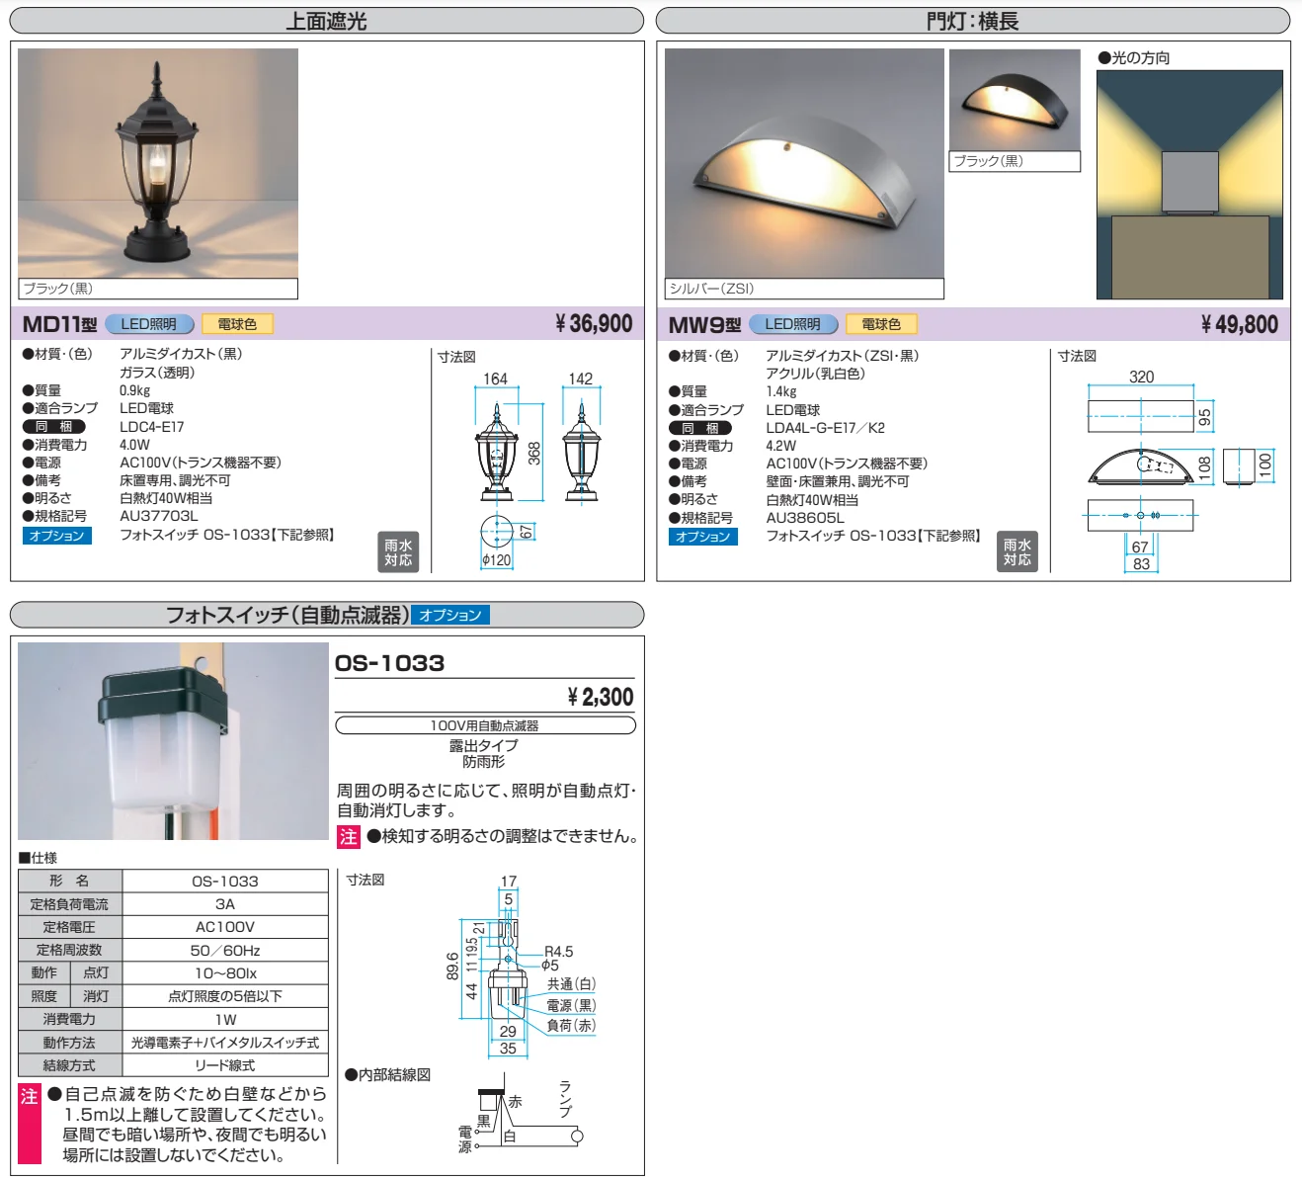Click the 規格記号 value AU38605L
The width and height of the screenshot is (1302, 1180).
point(805,518)
